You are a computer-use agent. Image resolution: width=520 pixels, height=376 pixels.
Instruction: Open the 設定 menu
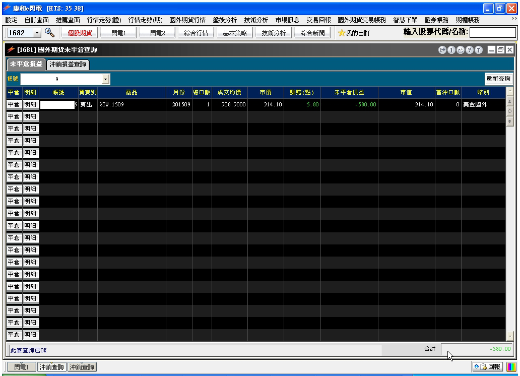[11, 20]
